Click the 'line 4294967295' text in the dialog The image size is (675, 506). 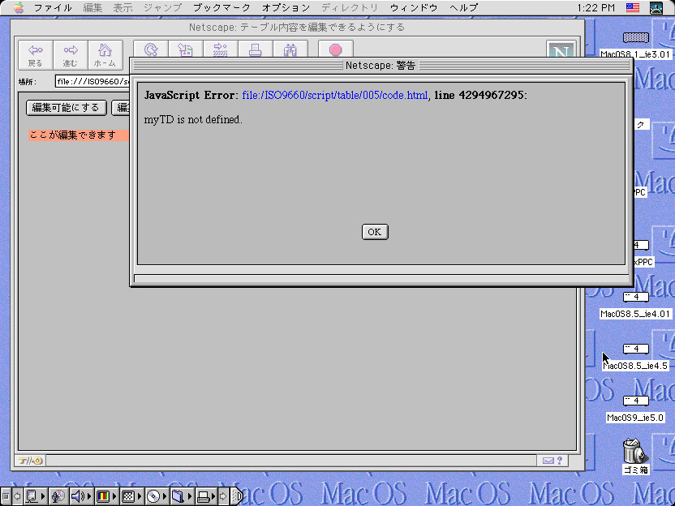coord(479,95)
